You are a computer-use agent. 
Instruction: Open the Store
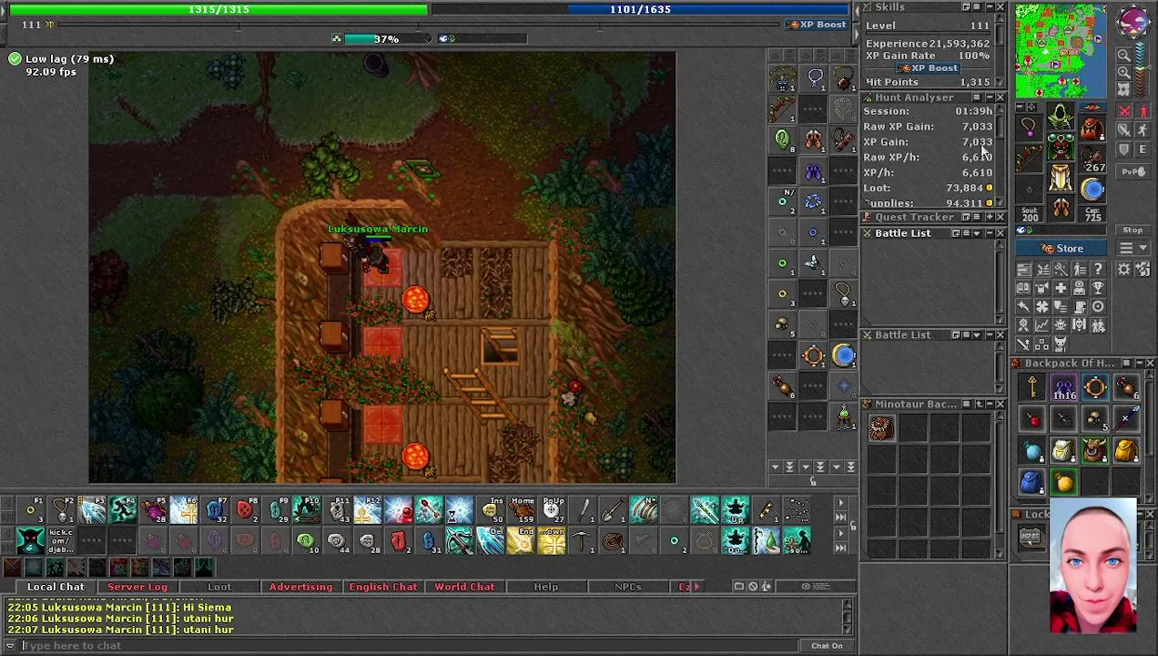click(x=1061, y=248)
